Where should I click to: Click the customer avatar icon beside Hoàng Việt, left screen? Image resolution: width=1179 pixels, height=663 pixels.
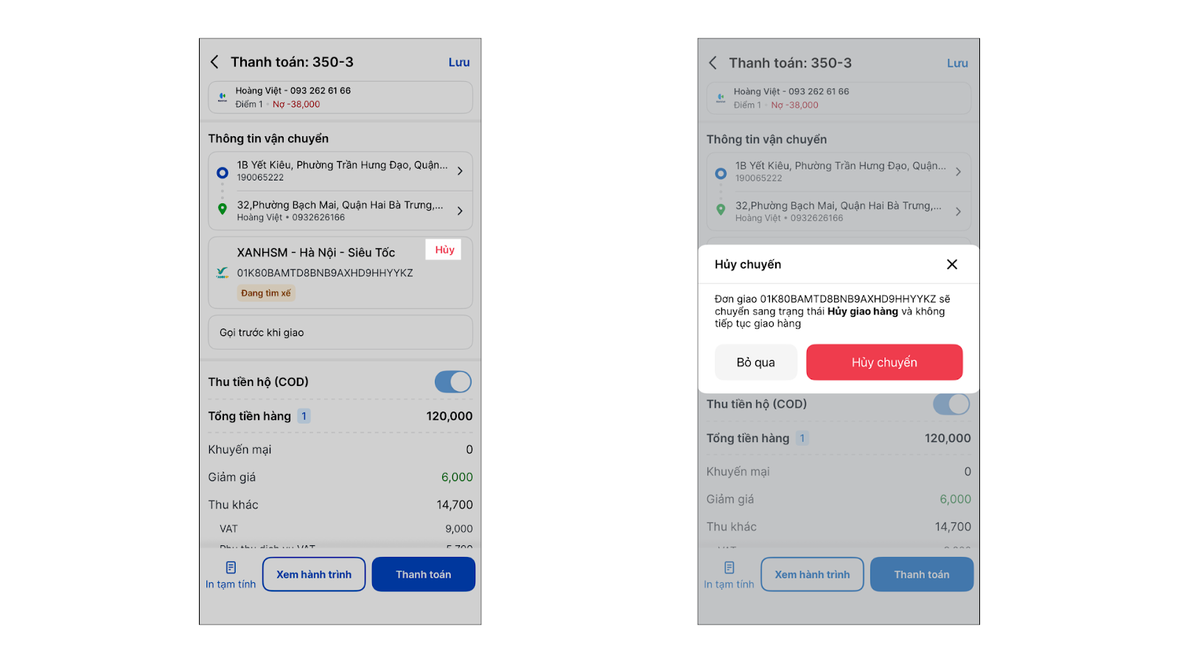click(x=223, y=97)
